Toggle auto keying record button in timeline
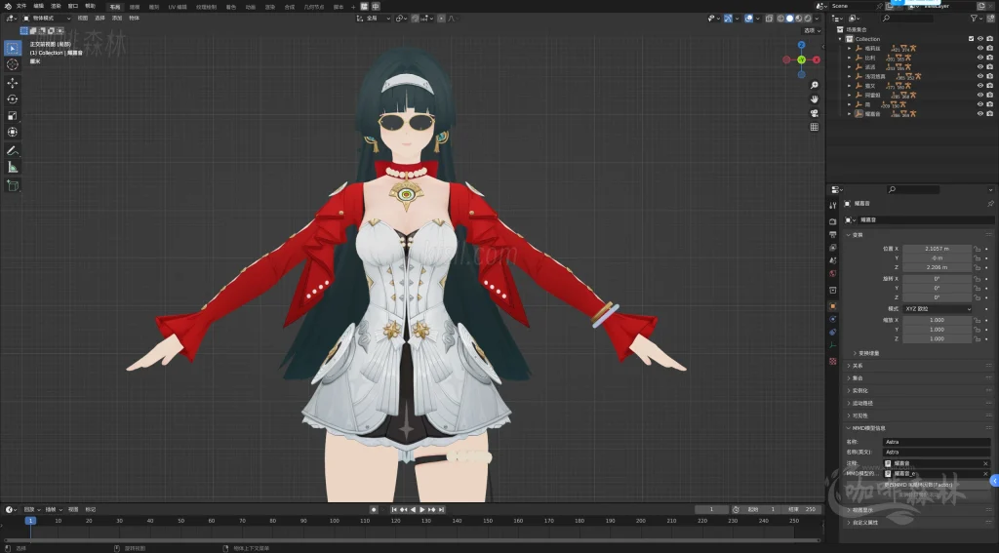The height and width of the screenshot is (553, 999). coord(374,510)
